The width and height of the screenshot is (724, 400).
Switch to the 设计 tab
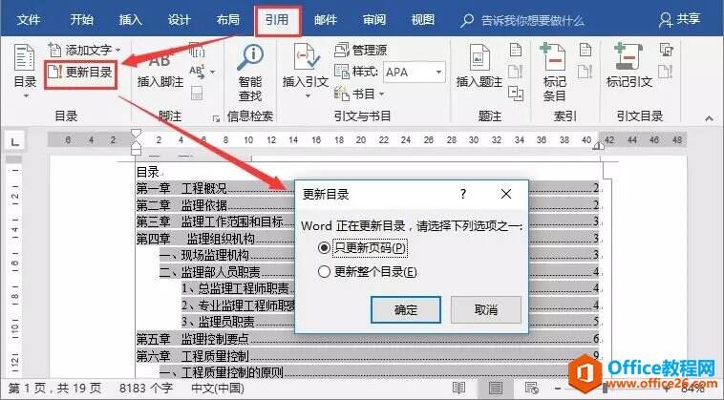[180, 19]
